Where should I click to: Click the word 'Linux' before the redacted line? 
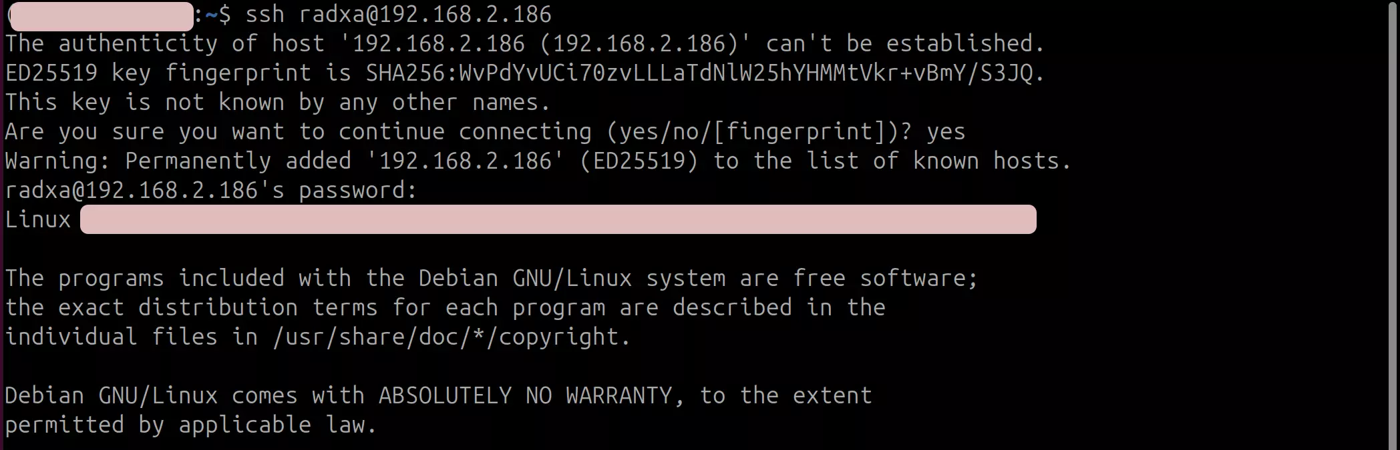click(x=38, y=219)
